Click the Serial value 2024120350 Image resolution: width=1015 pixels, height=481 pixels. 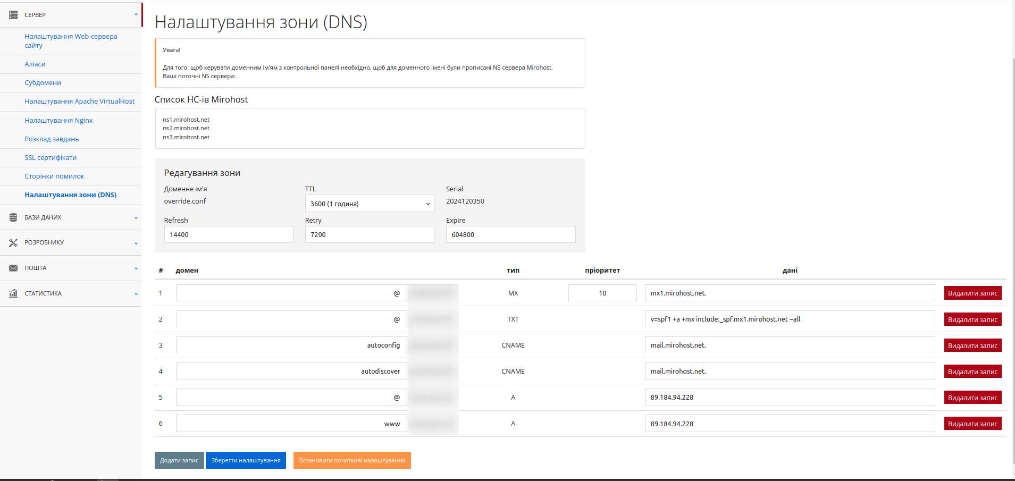(x=465, y=201)
